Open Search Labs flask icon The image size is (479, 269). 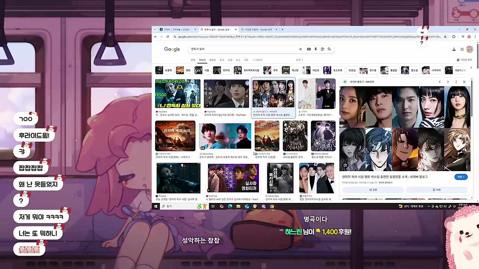pos(454,49)
